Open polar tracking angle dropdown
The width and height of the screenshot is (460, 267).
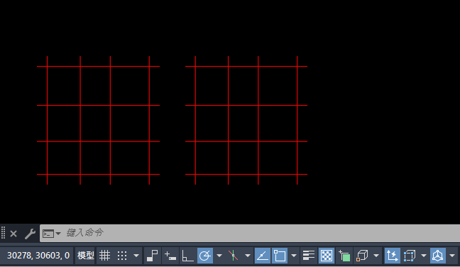tap(219, 256)
